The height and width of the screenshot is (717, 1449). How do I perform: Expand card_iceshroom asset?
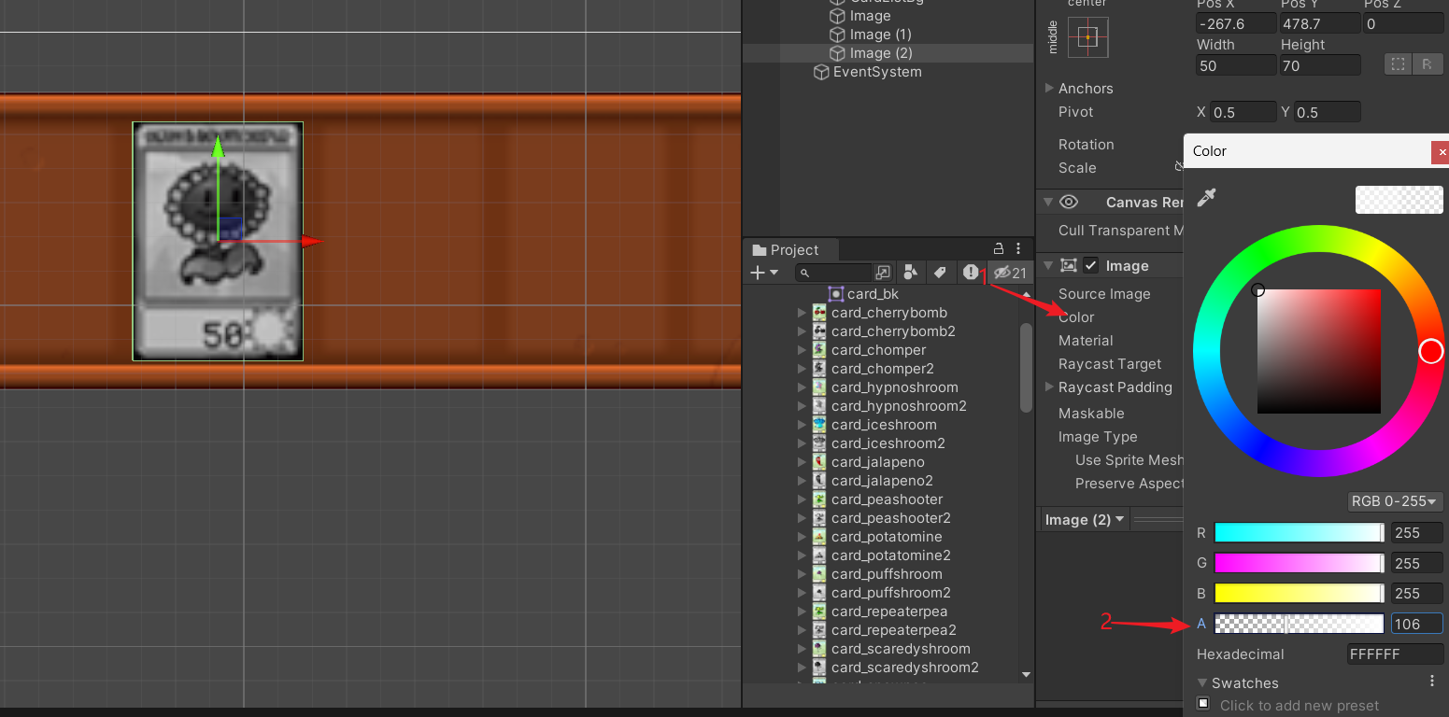(802, 425)
